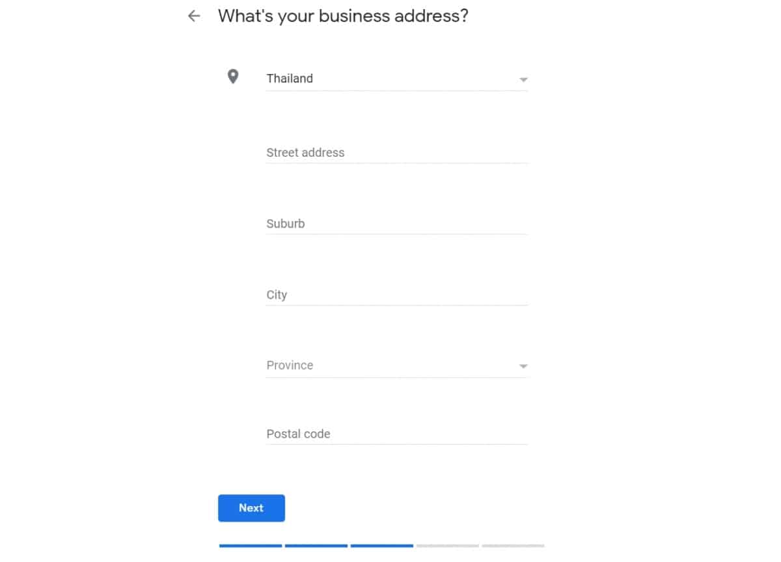Image resolution: width=781 pixels, height=562 pixels.
Task: Select the Suburb text field
Action: point(397,224)
